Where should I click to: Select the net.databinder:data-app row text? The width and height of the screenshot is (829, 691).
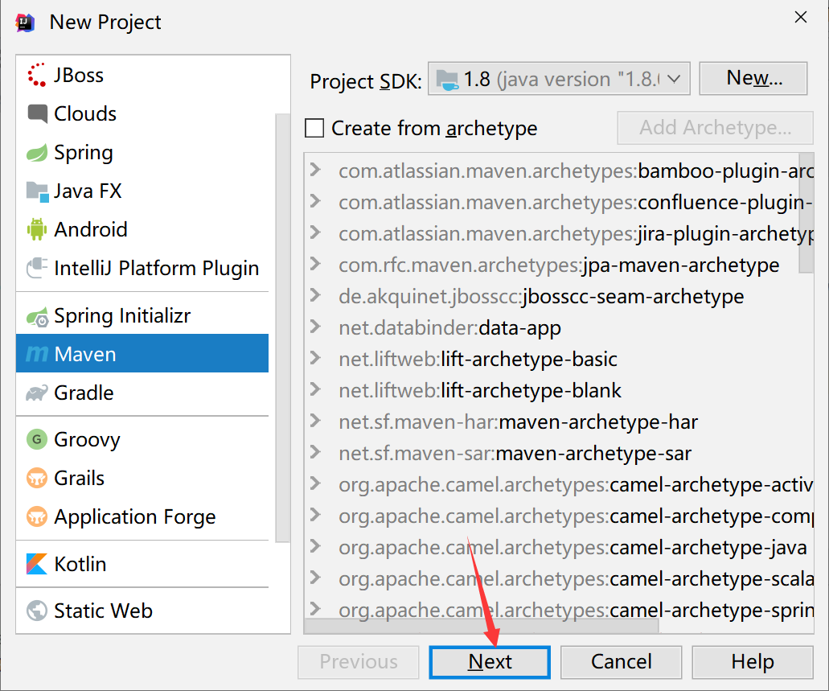click(449, 328)
